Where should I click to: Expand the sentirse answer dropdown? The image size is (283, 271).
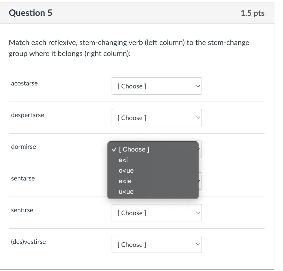click(x=156, y=213)
